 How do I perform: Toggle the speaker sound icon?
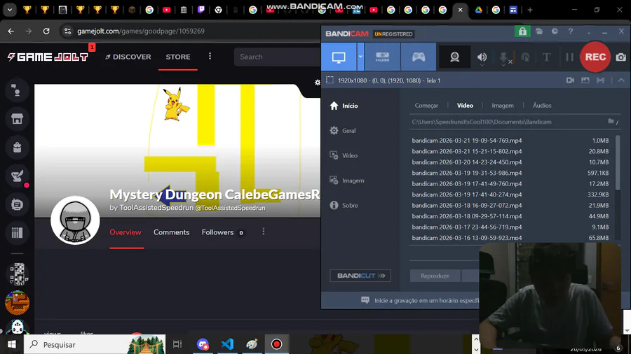pos(482,57)
